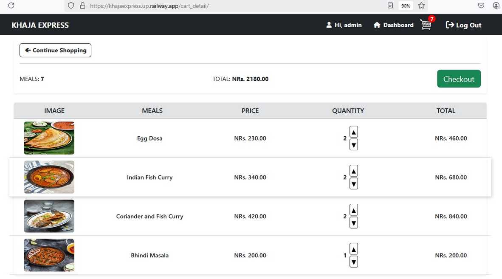Log Out of the account
The image size is (502, 279).
click(463, 25)
